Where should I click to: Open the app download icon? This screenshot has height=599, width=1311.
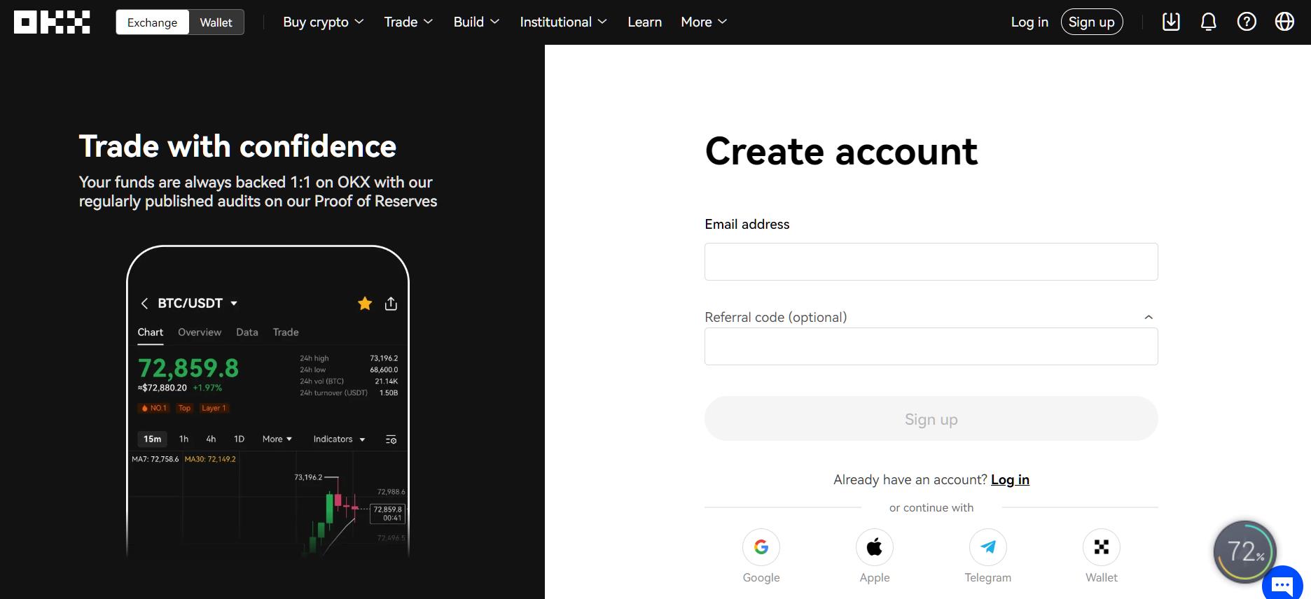click(x=1171, y=22)
